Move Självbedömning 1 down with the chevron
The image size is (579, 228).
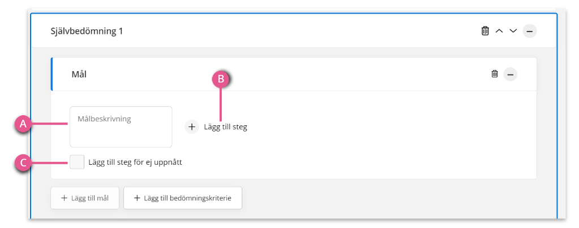point(513,31)
